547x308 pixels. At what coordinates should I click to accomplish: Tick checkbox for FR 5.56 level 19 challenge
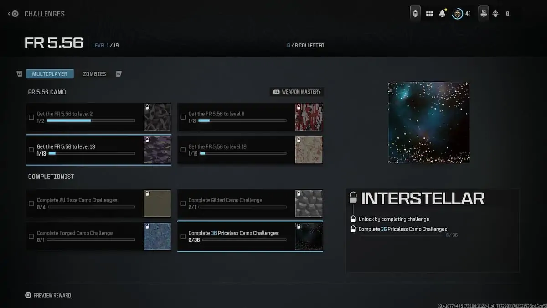(x=183, y=150)
